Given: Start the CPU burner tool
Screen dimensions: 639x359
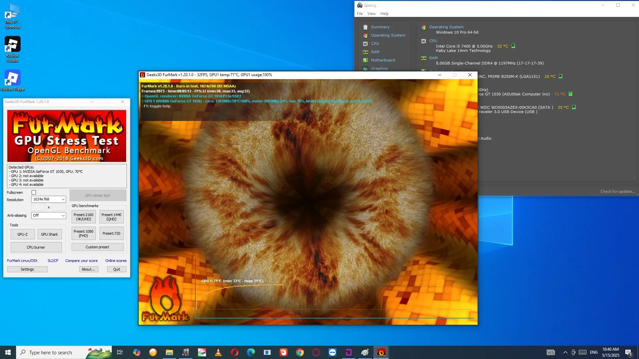Looking at the screenshot, I should click(x=36, y=247).
